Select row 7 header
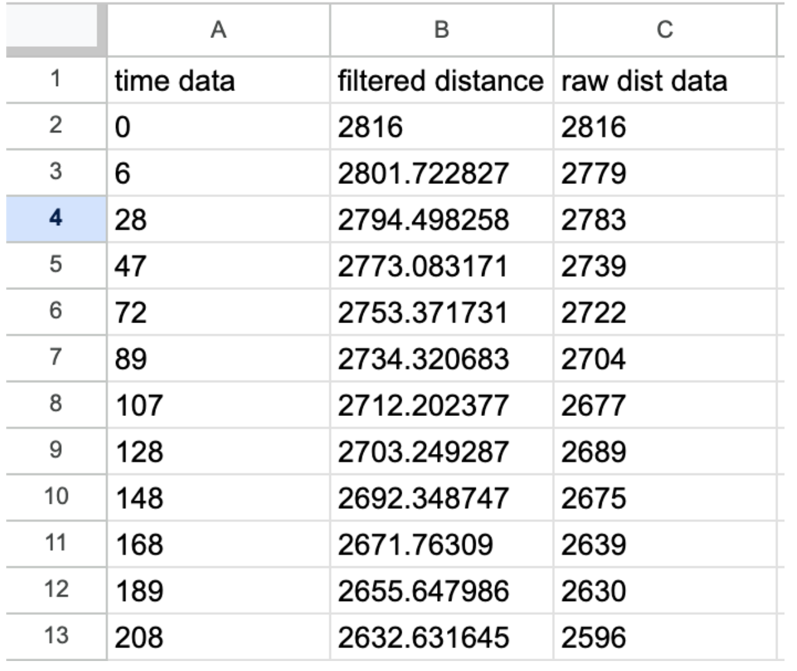797x671 pixels. [x=56, y=357]
